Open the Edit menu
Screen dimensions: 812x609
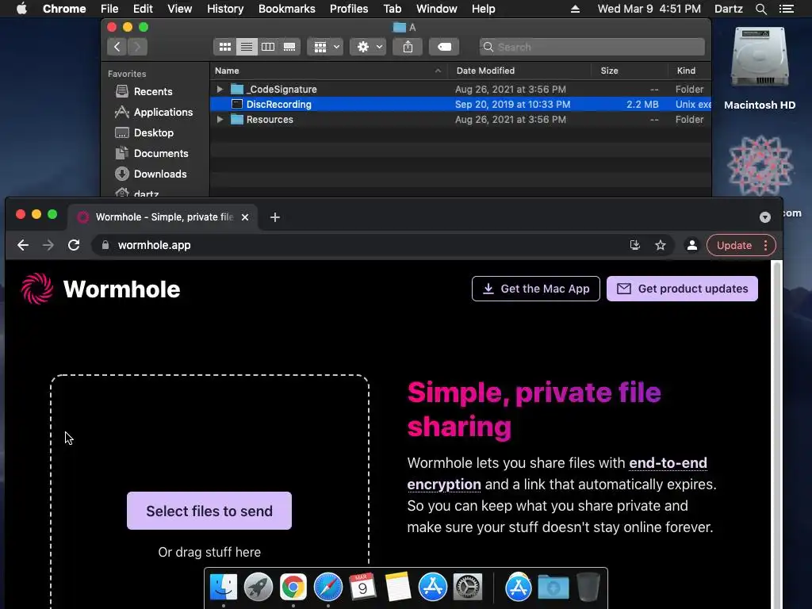143,9
